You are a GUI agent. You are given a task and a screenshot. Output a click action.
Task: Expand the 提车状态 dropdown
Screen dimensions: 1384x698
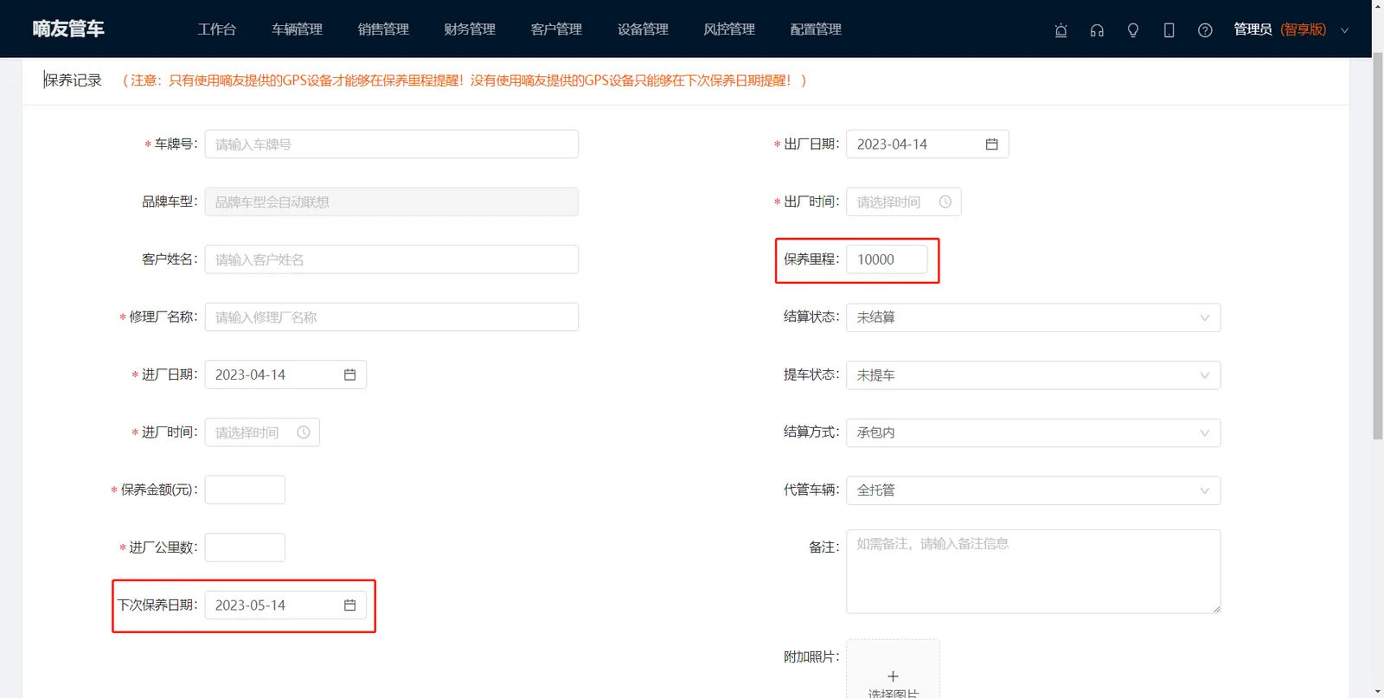1033,375
